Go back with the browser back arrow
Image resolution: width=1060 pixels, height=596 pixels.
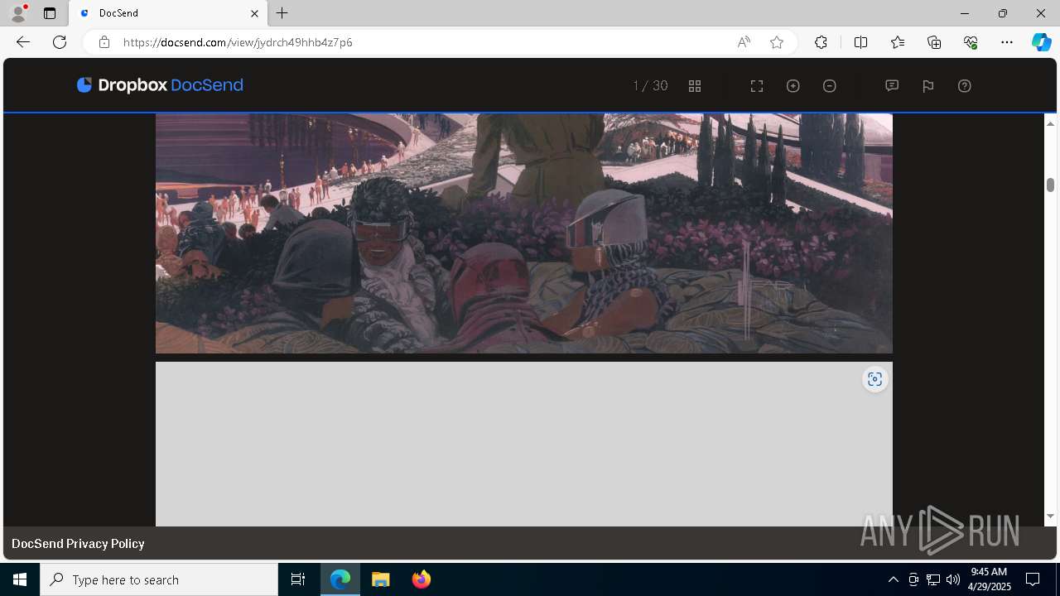click(23, 42)
